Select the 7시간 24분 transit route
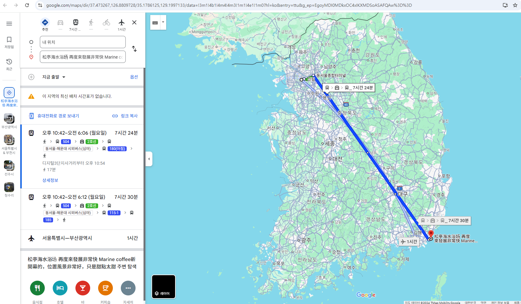Image resolution: width=521 pixels, height=304 pixels. (x=82, y=156)
